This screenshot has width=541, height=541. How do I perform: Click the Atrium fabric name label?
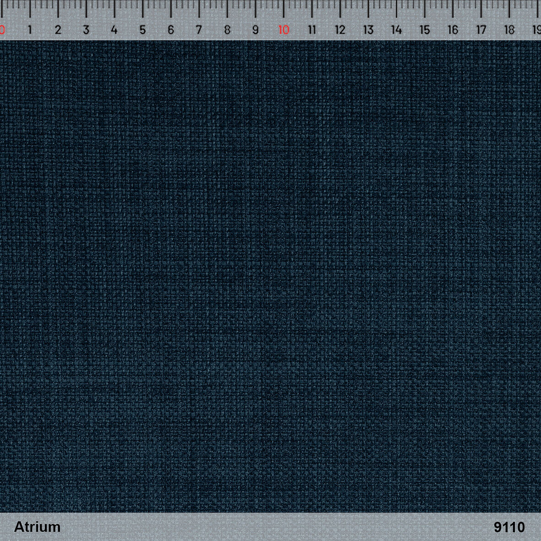pos(37,527)
